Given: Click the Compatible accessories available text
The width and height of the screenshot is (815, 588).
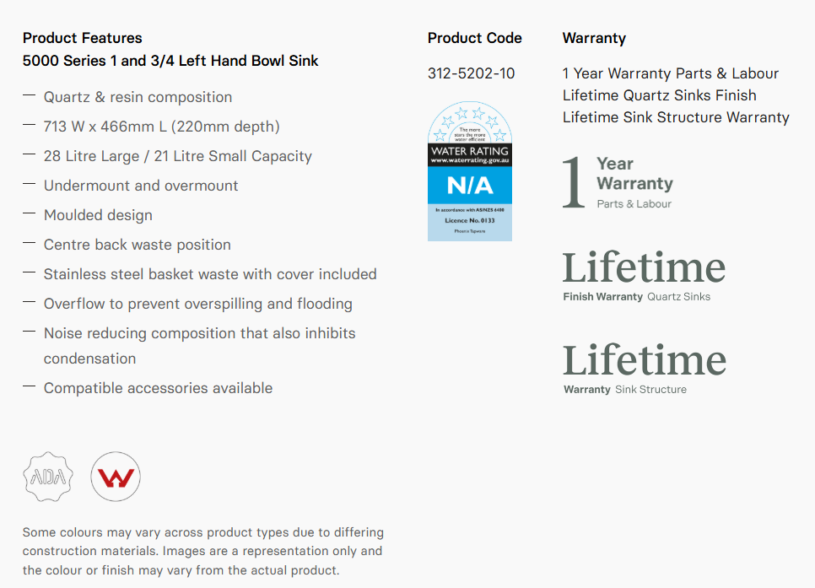Looking at the screenshot, I should click(x=158, y=388).
